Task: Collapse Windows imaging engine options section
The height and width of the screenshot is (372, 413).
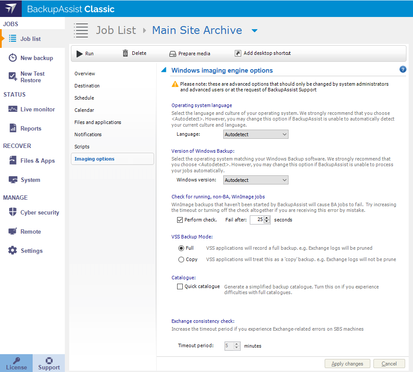Action: point(164,70)
